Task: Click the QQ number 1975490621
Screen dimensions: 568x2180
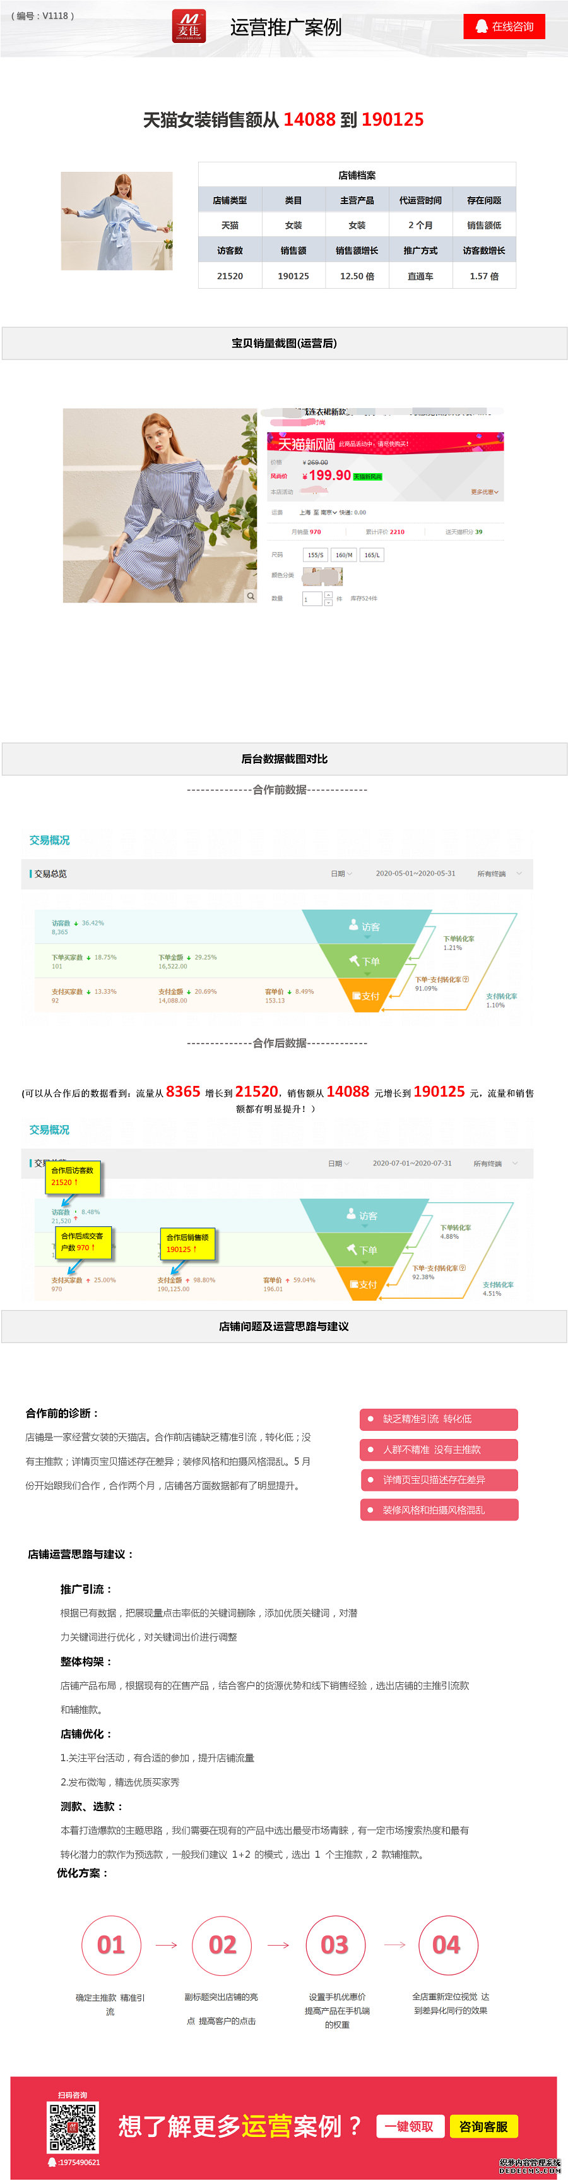Action: pos(79,2162)
